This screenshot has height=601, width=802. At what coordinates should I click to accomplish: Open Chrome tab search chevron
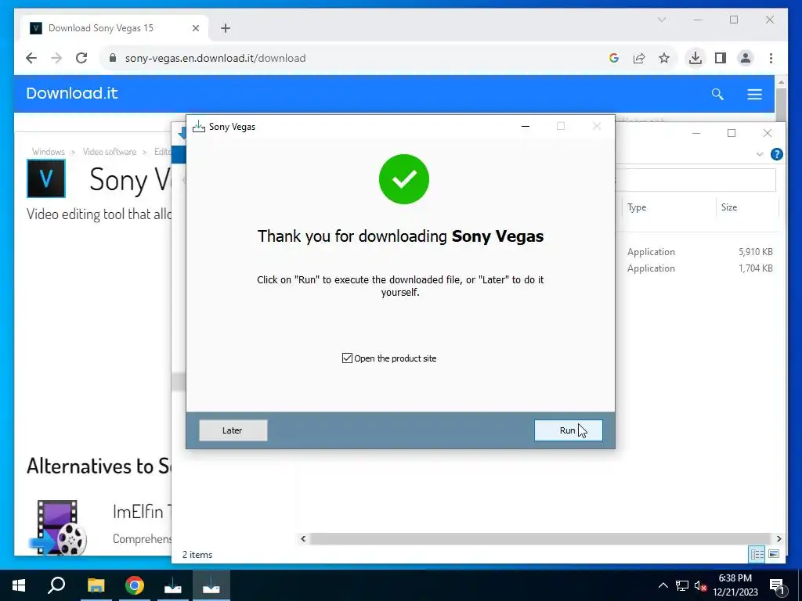point(661,20)
